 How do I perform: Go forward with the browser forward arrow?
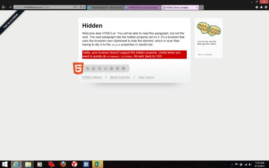tap(10, 7)
